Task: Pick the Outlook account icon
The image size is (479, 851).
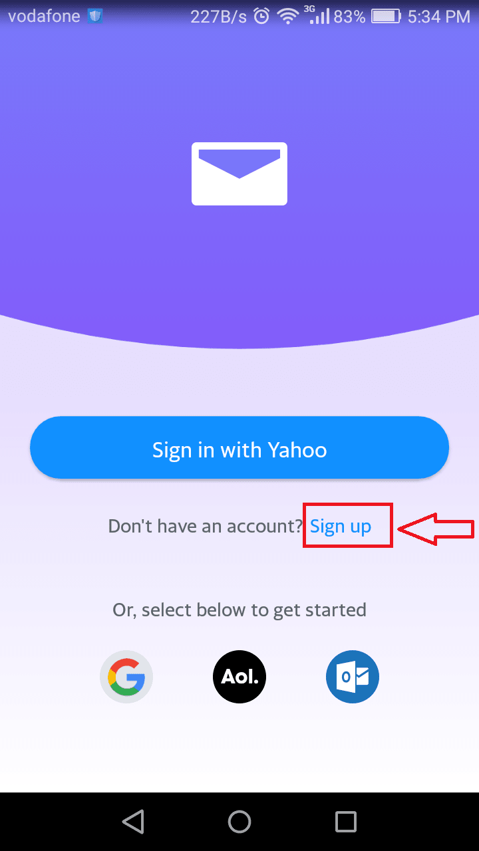Action: coord(353,677)
